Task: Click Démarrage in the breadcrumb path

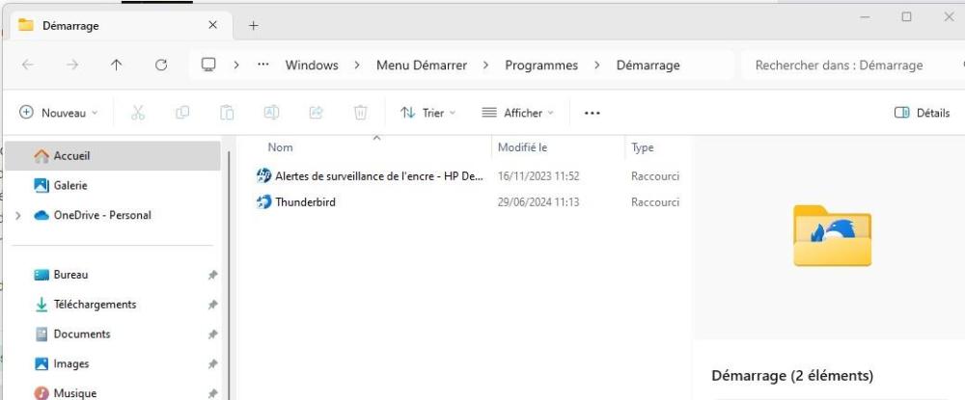Action: tap(648, 66)
